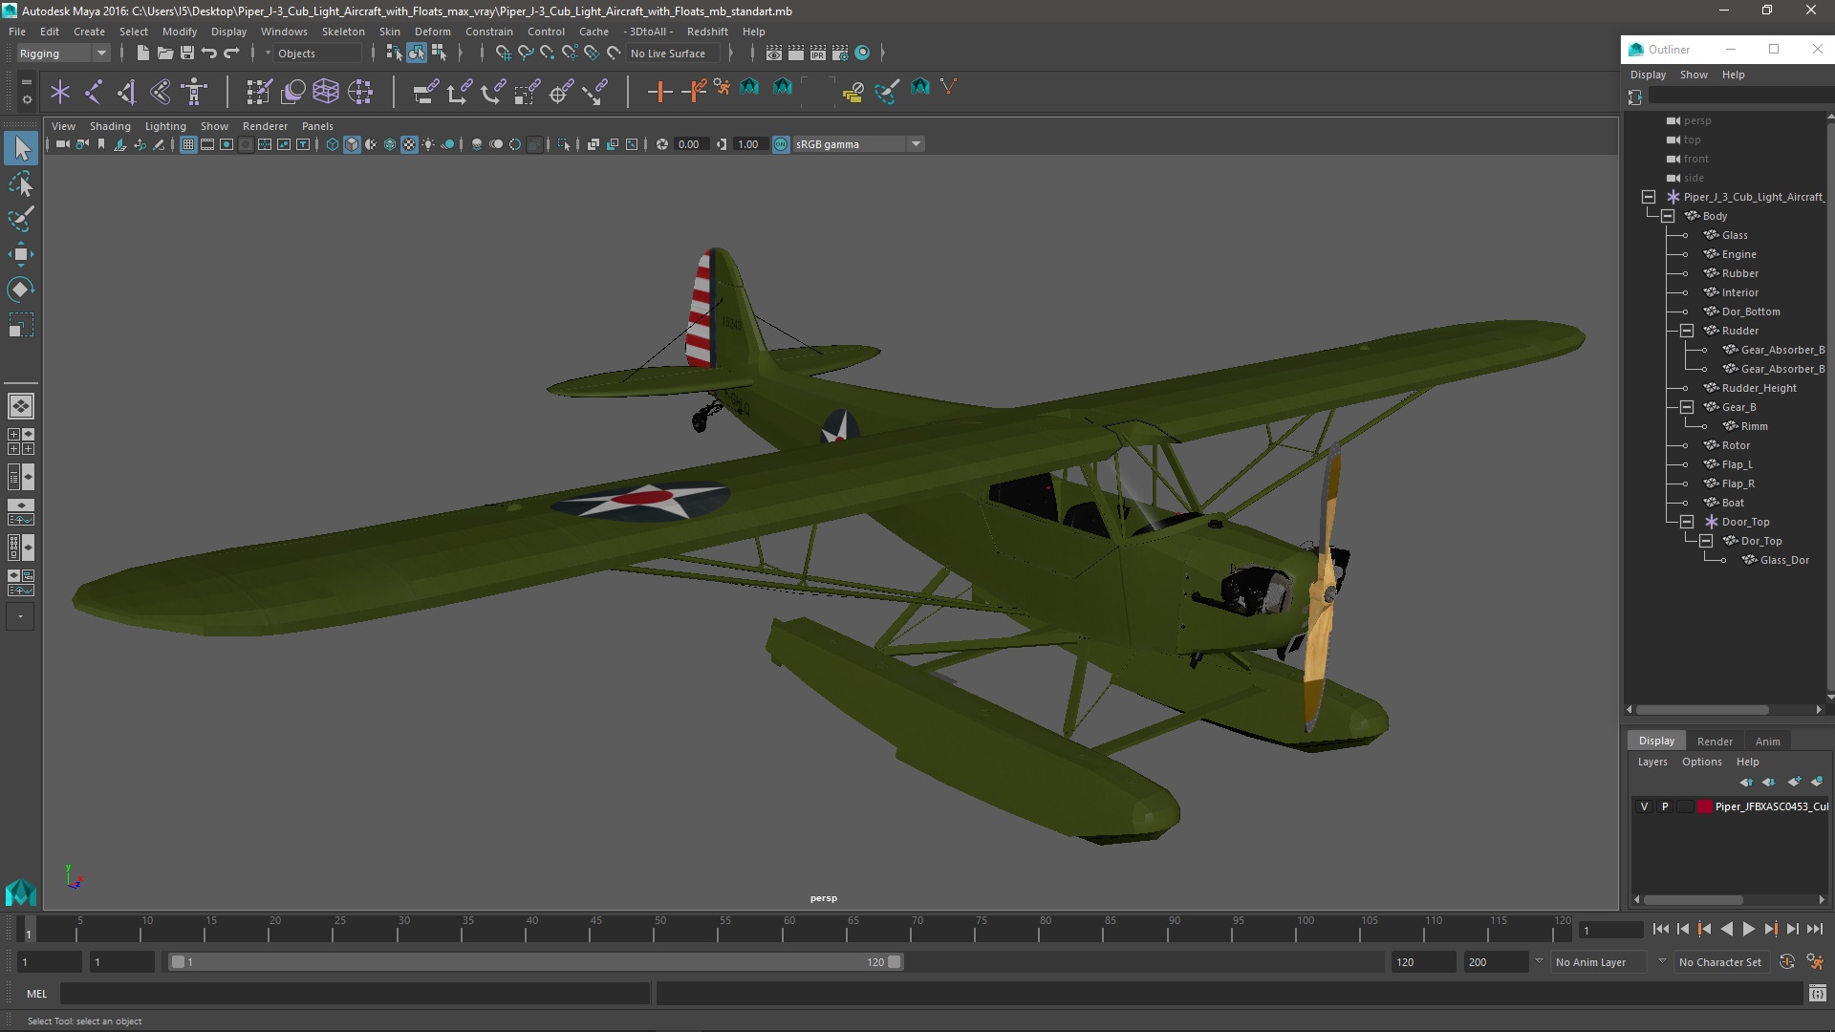Click the Undo arrow icon
The width and height of the screenshot is (1835, 1032).
(x=209, y=54)
